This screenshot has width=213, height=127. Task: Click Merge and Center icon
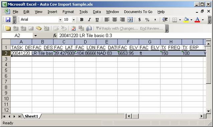pos(130,20)
